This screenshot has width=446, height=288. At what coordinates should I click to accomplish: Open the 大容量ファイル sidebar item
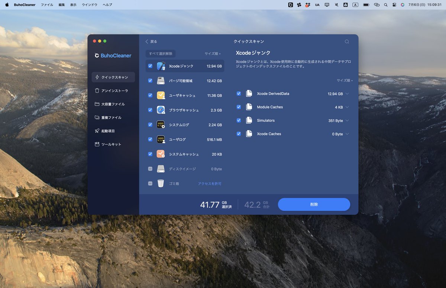coord(113,104)
